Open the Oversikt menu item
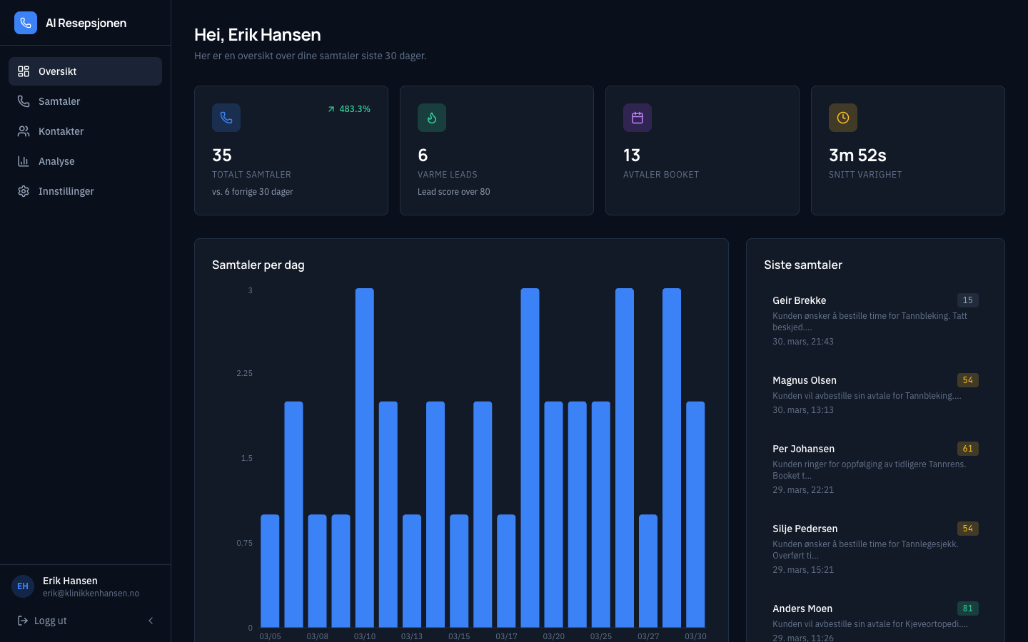 point(58,71)
